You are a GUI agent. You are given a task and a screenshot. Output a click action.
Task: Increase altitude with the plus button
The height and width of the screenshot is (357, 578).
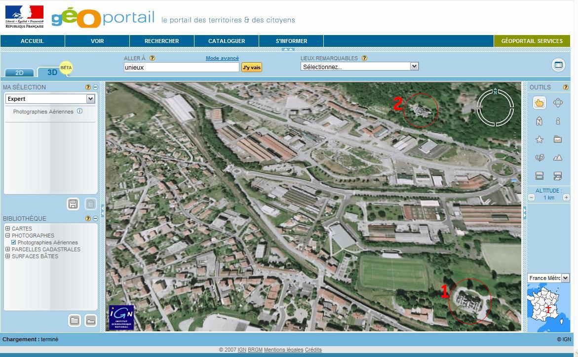[566, 198]
